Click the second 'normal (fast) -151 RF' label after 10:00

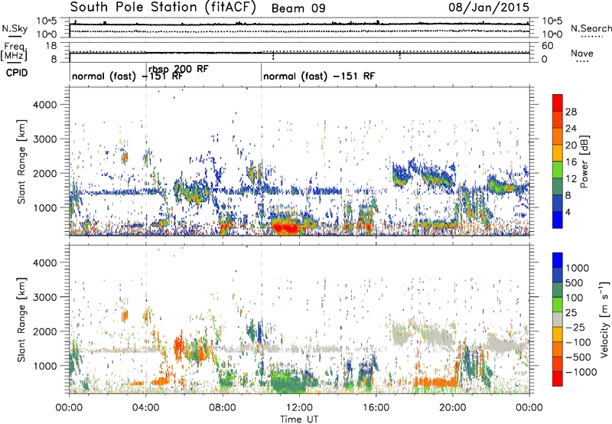coord(319,76)
